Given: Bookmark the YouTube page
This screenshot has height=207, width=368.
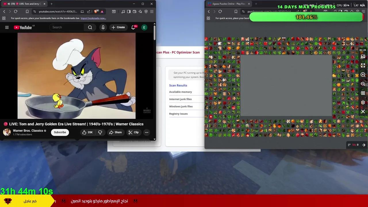Looking at the screenshot, I should pyautogui.click(x=27, y=11).
